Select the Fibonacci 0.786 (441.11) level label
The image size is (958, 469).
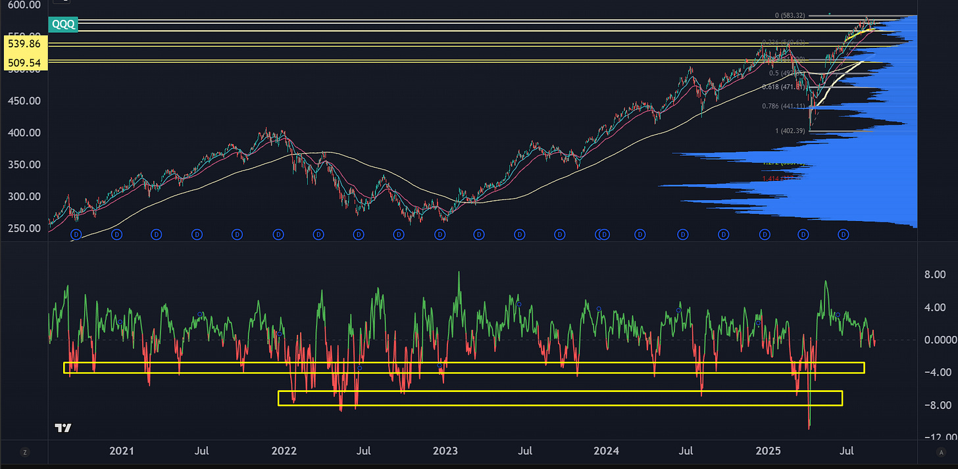click(x=784, y=107)
